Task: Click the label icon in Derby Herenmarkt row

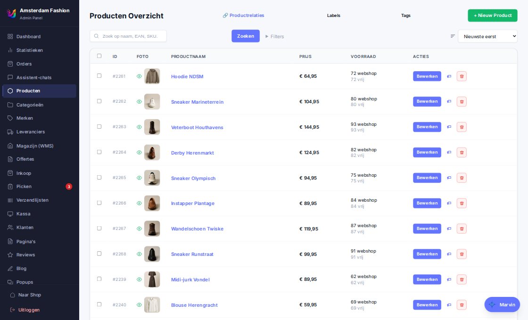Action: coord(449,152)
